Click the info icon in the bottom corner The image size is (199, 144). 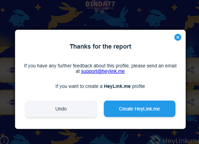[4, 140]
